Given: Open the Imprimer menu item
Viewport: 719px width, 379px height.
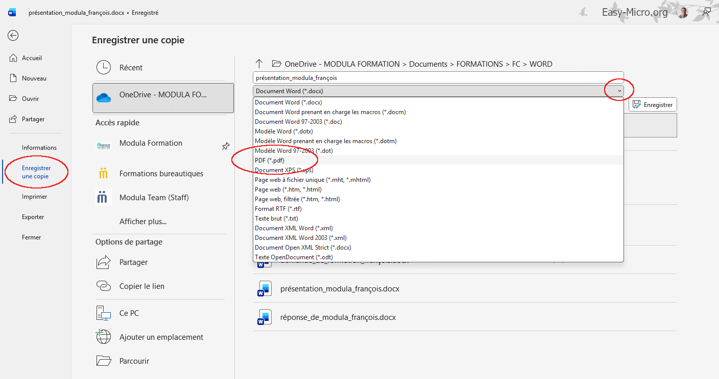Looking at the screenshot, I should point(34,197).
